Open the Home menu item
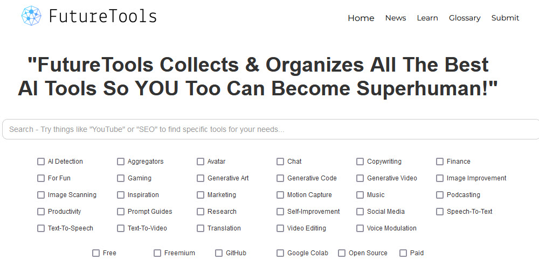The width and height of the screenshot is (539, 266). pos(361,18)
